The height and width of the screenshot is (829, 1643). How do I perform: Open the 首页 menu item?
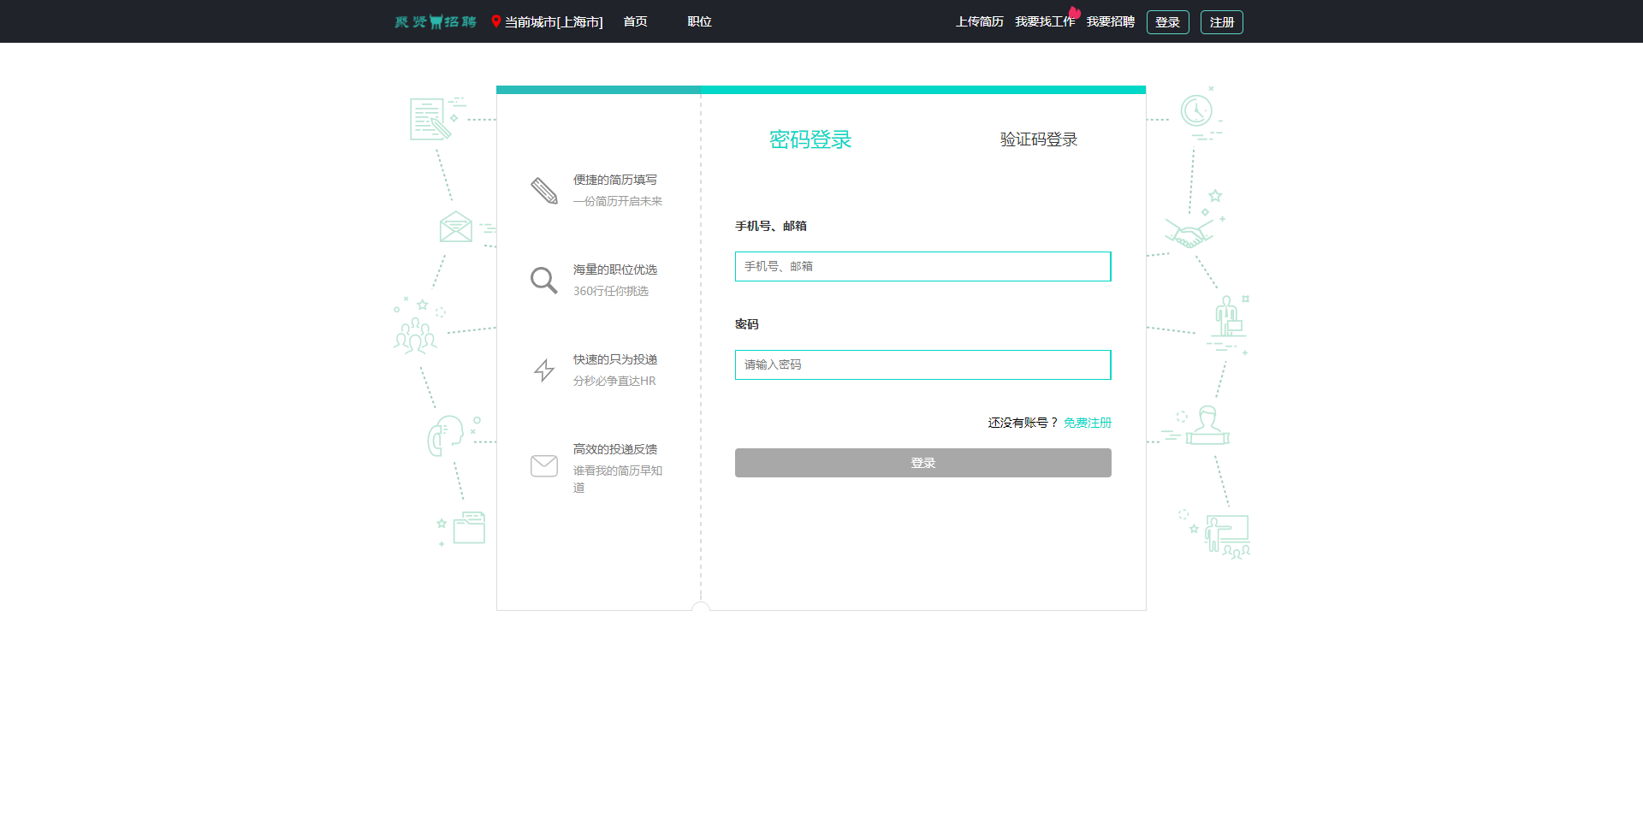click(635, 21)
